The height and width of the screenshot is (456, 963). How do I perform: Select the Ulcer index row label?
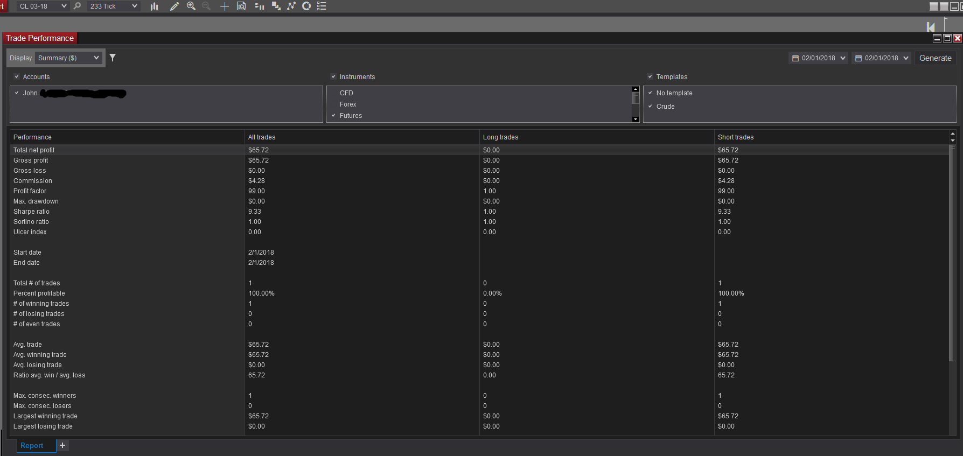tap(30, 232)
